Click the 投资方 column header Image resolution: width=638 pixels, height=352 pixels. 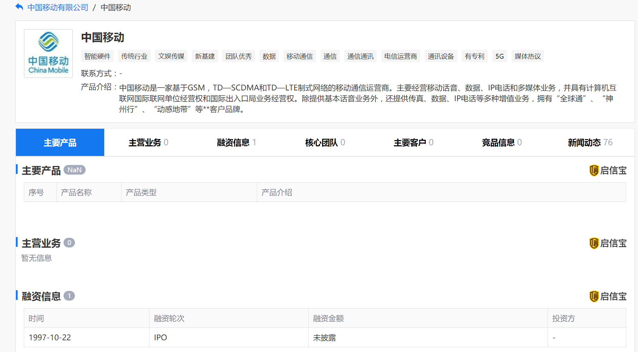pos(587,318)
